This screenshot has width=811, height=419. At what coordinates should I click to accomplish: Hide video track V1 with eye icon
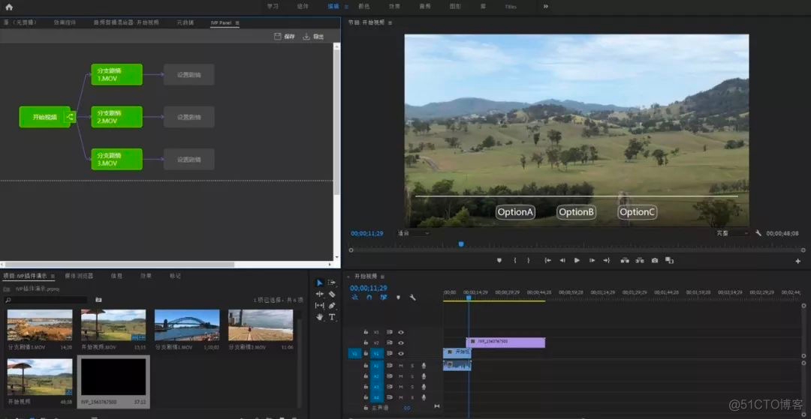pos(400,354)
